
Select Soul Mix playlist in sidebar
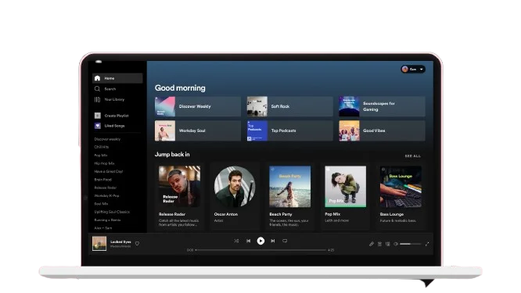pyautogui.click(x=101, y=204)
